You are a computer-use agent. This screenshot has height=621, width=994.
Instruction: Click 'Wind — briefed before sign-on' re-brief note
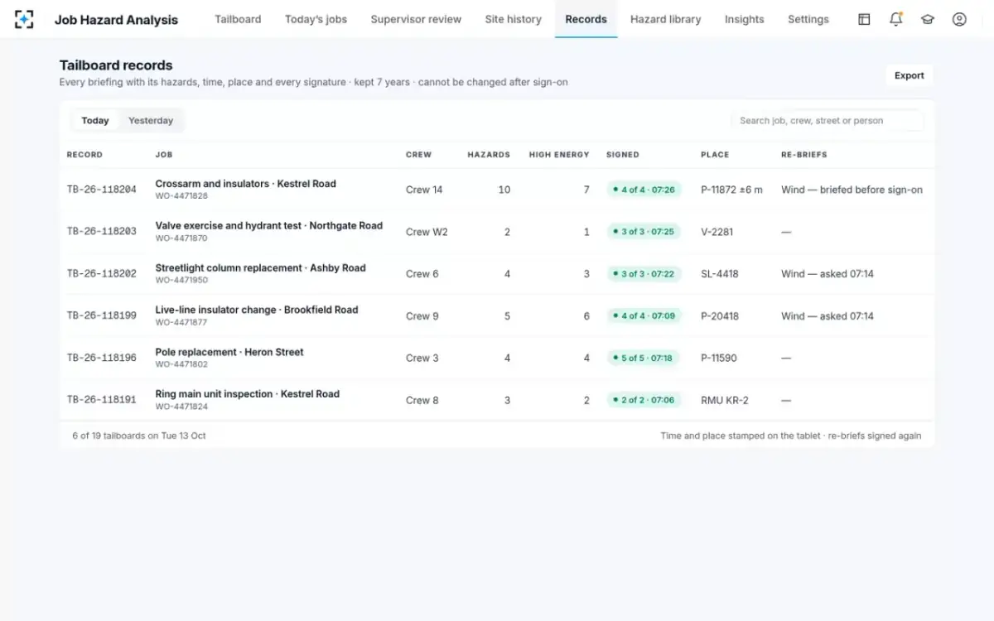click(x=852, y=190)
